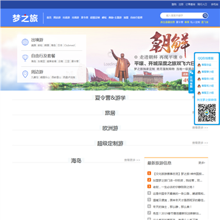
Task: Open 周边游 in the navigation bar
Action: tap(57, 18)
